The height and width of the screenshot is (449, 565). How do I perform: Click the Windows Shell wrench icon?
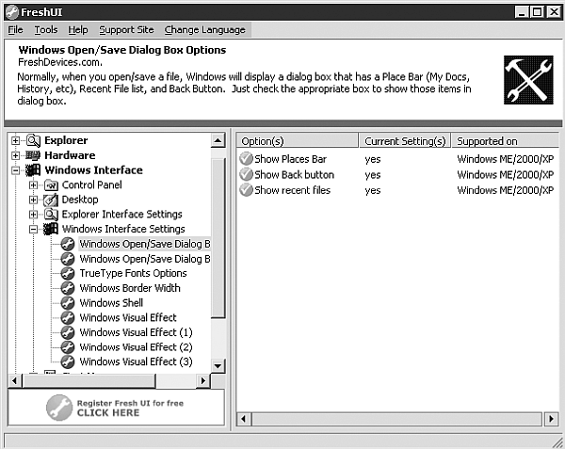pos(68,303)
